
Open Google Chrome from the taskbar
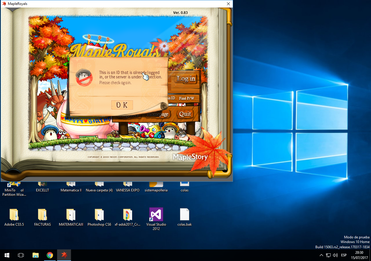50,255
